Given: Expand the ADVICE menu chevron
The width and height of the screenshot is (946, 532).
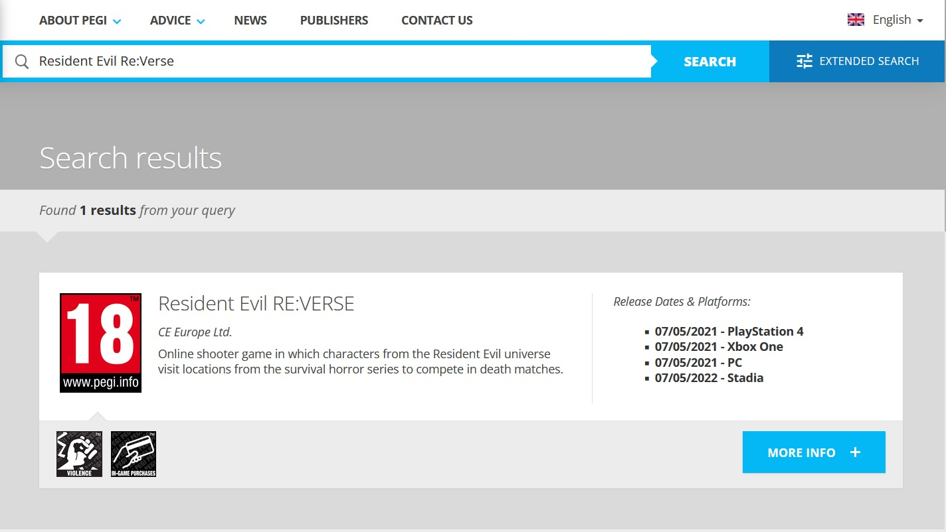Looking at the screenshot, I should point(200,21).
